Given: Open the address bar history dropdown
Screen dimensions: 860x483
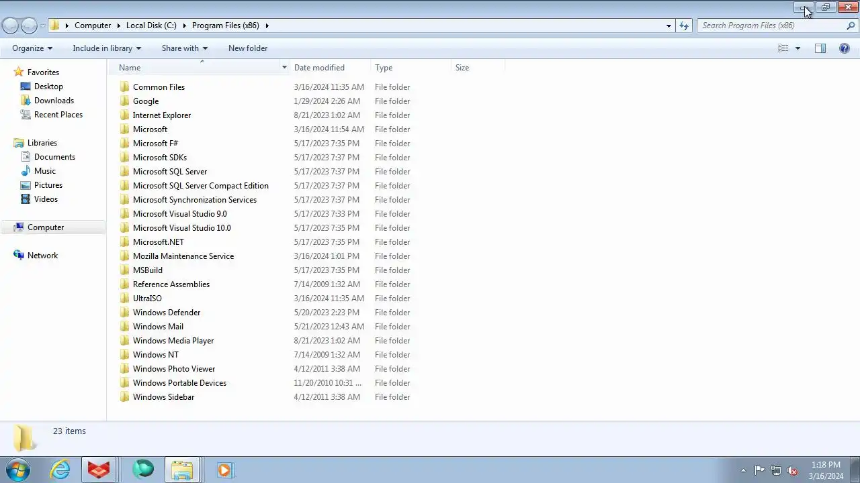Looking at the screenshot, I should 669,25.
